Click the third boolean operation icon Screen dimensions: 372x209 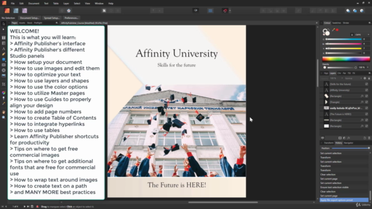tap(362, 10)
